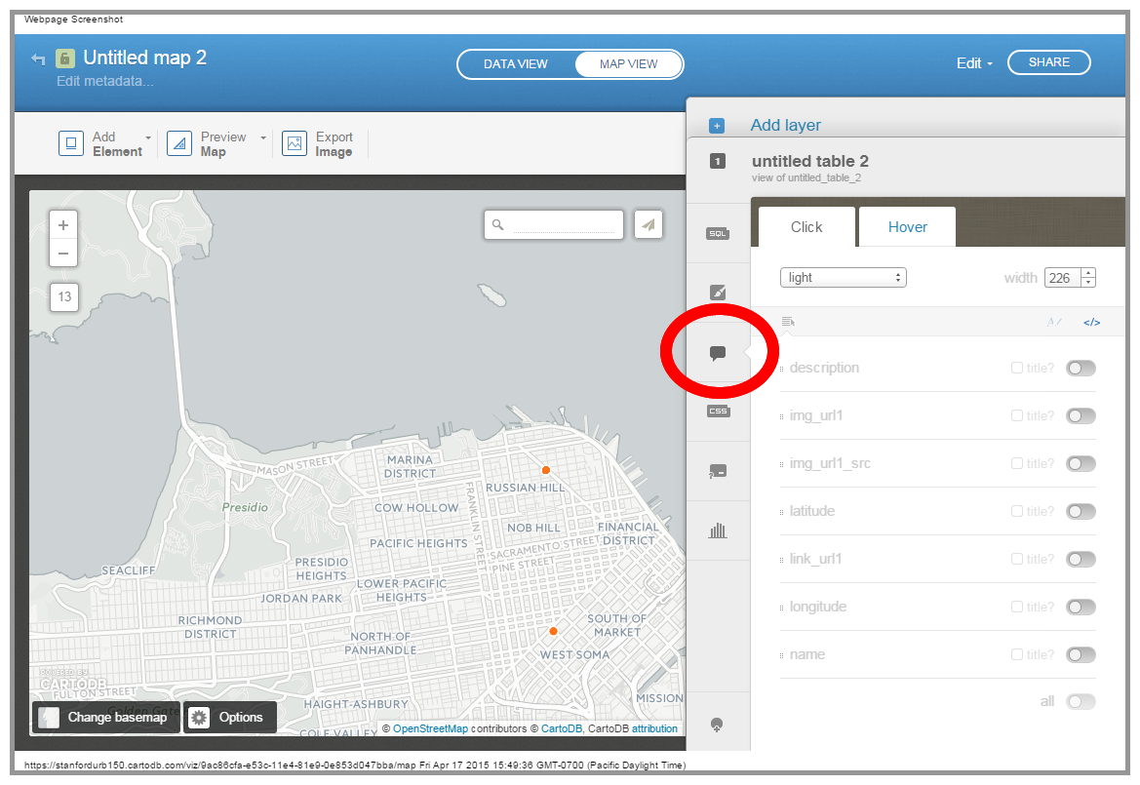Open the CartoDB link in attribution
Screen dimensions: 1140x785
[x=562, y=728]
